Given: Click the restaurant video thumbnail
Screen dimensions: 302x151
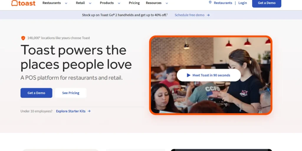Looking at the screenshot, I should 211,75.
